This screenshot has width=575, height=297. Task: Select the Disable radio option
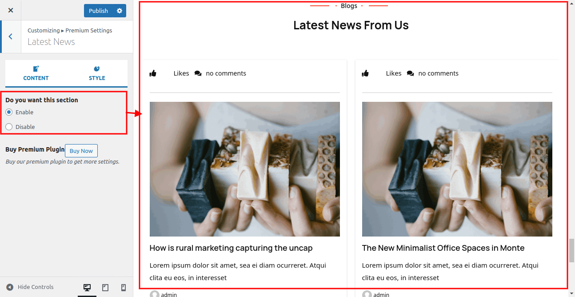point(9,127)
